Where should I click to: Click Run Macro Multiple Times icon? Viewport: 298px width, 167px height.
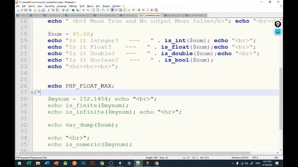[152, 10]
